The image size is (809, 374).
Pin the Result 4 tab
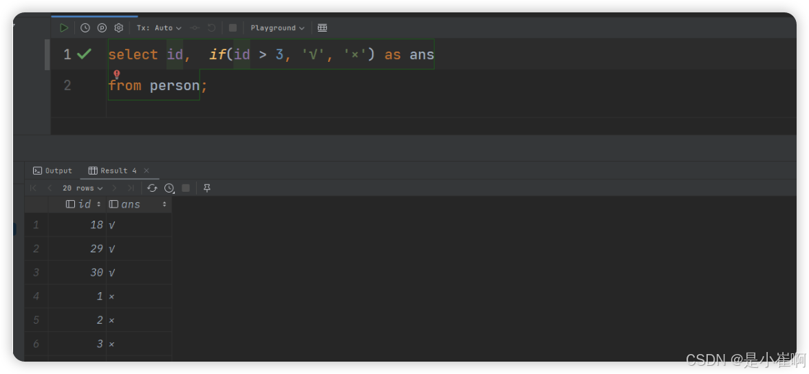(207, 188)
